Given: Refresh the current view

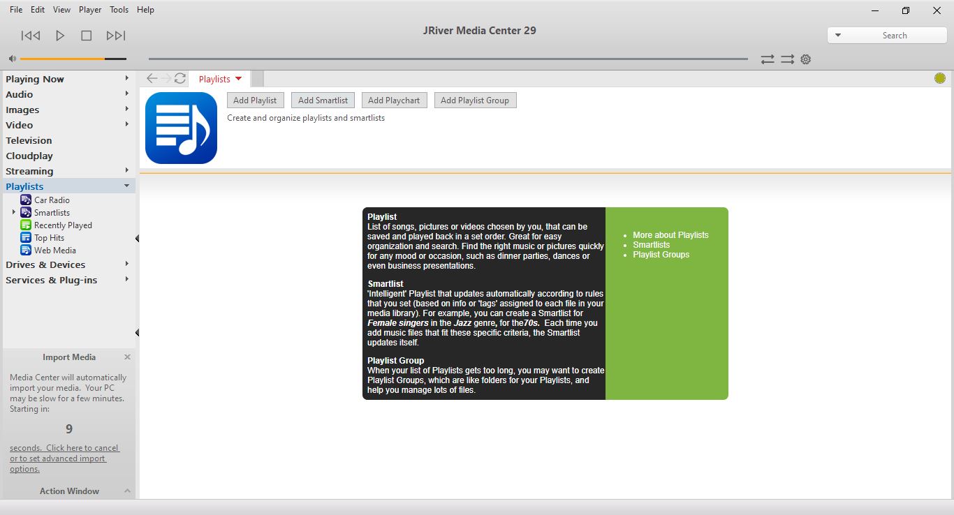Looking at the screenshot, I should click(x=180, y=78).
